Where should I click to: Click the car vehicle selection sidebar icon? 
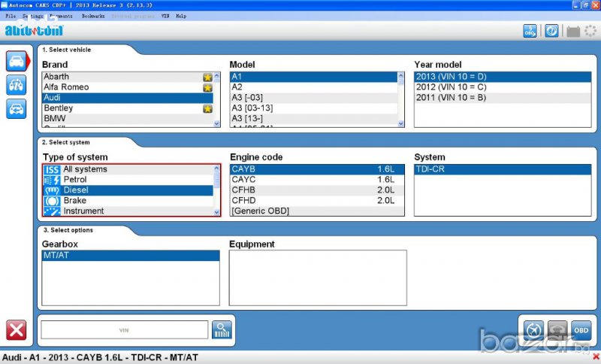coord(16,61)
